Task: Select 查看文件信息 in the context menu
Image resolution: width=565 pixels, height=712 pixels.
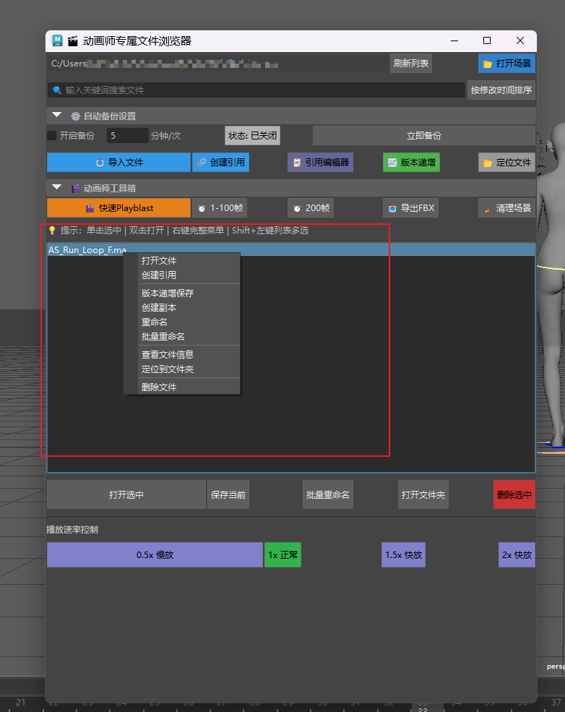Action: 168,355
